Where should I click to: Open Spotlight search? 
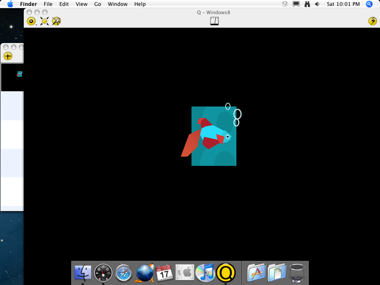coord(369,4)
